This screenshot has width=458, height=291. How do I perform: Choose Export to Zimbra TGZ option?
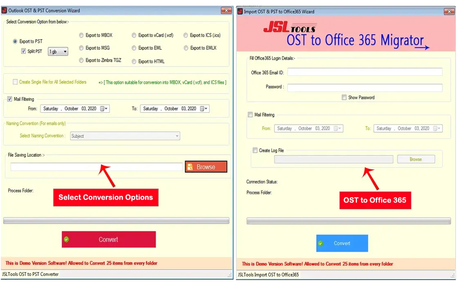click(81, 60)
